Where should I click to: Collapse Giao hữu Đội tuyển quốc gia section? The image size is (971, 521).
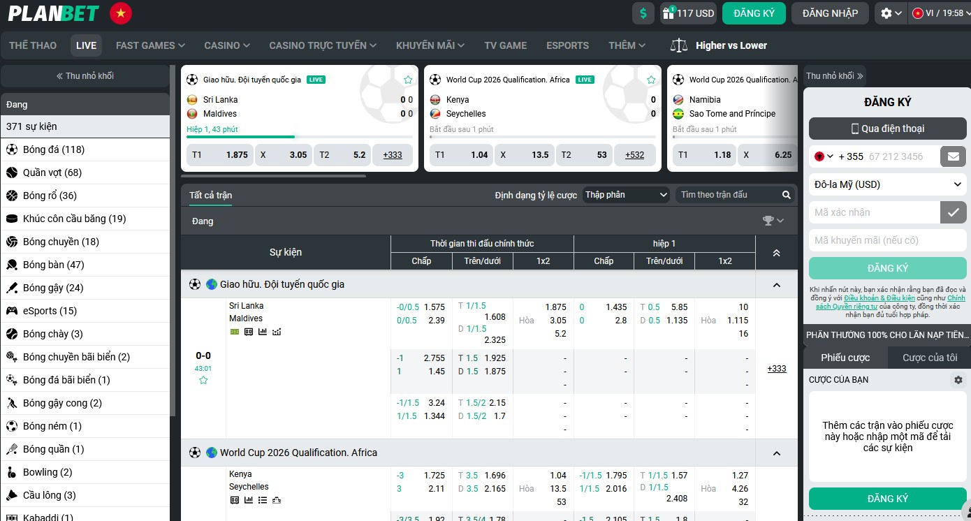click(x=776, y=285)
